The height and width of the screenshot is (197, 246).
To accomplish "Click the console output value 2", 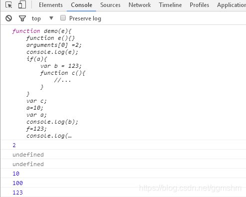I will [x=14, y=145].
